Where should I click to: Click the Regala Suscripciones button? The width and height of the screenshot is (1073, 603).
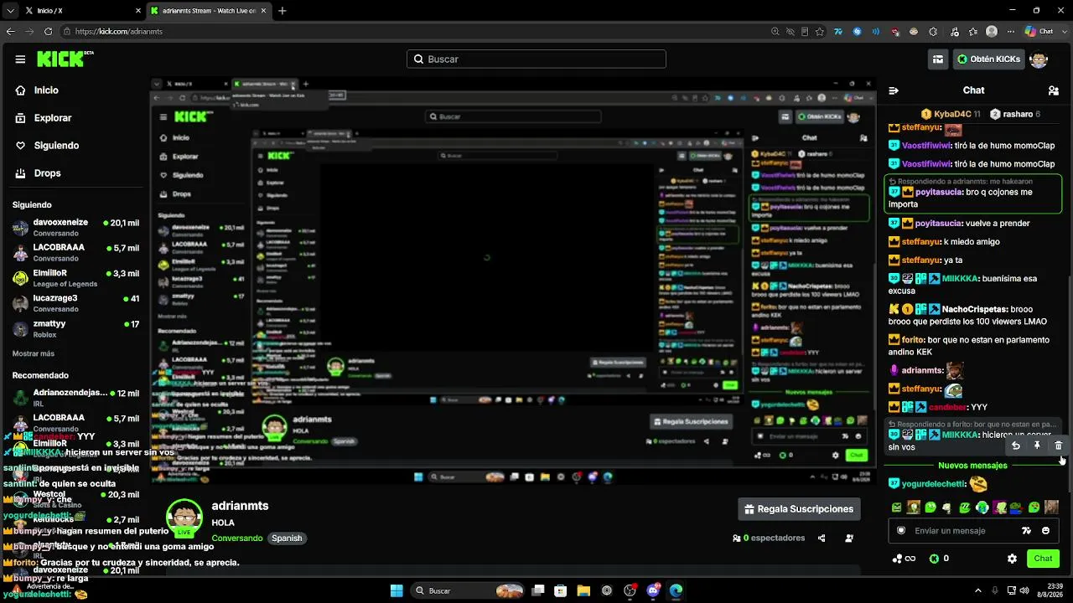click(801, 509)
